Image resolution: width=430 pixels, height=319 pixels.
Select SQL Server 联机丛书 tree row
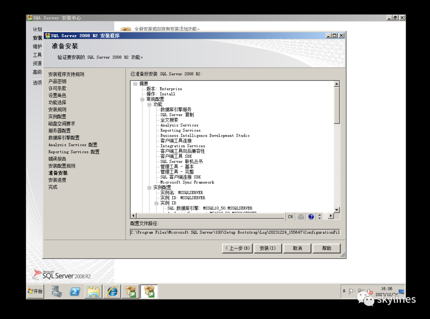pos(182,162)
